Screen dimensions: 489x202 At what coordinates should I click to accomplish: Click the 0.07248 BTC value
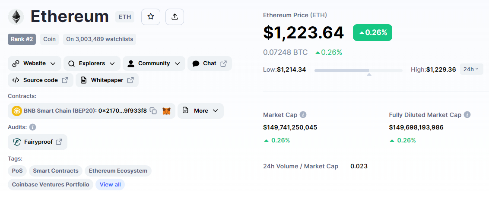(286, 52)
